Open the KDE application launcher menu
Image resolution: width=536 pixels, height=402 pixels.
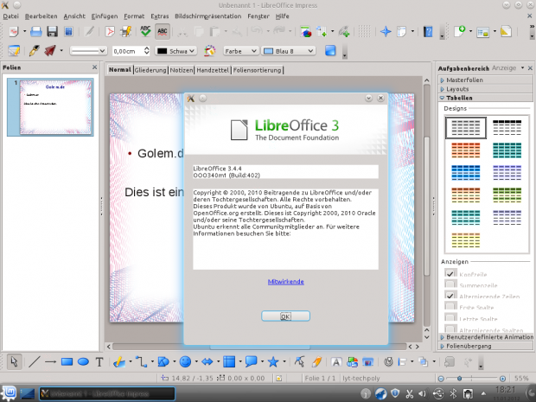(10, 393)
